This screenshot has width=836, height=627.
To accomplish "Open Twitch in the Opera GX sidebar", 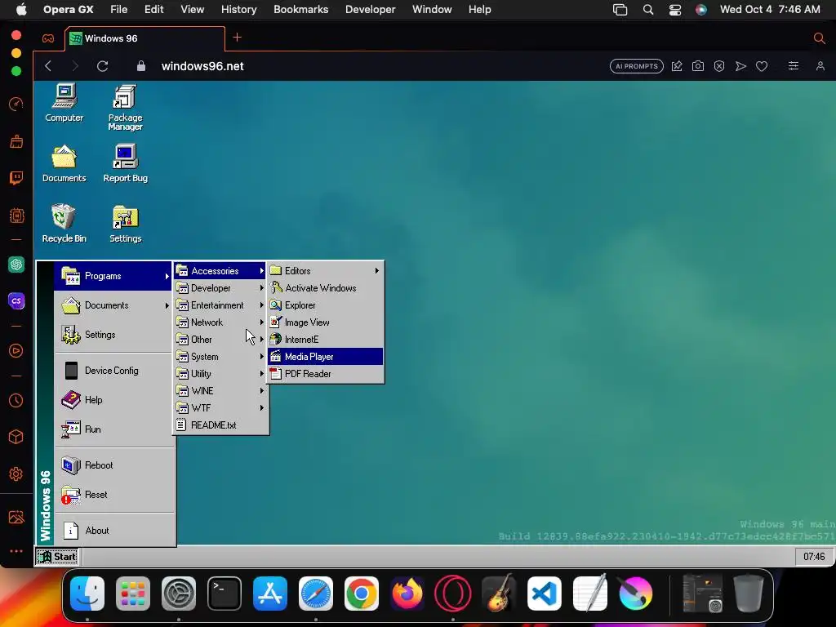I will tap(16, 177).
